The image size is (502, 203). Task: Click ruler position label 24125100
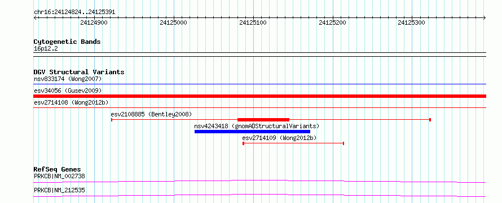point(253,22)
